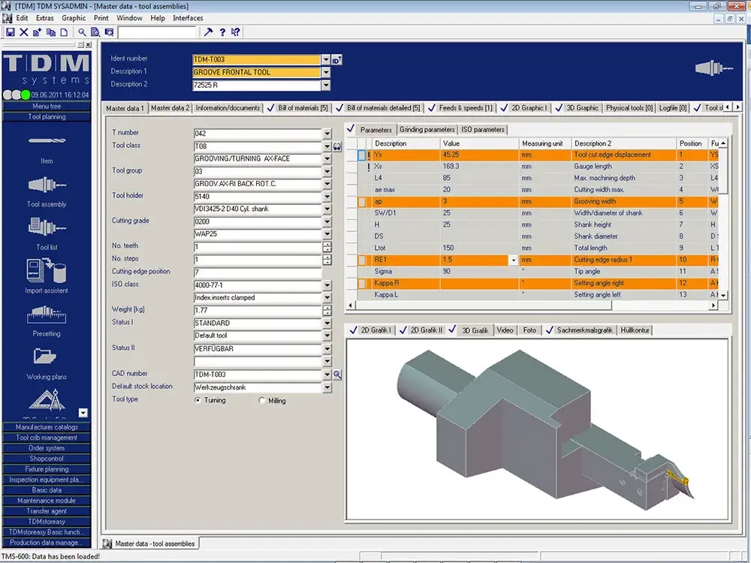Image resolution: width=751 pixels, height=563 pixels.
Task: Click the Shopcontrol button
Action: coord(47,459)
